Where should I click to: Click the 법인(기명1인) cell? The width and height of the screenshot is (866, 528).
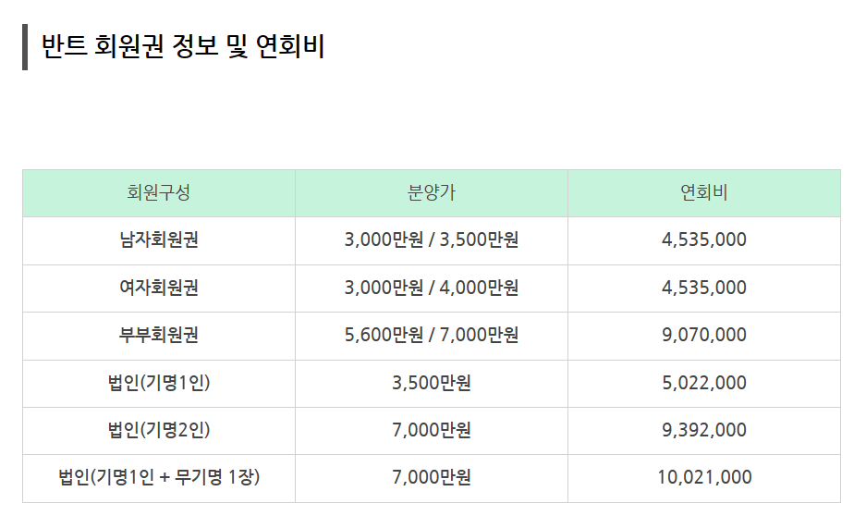click(159, 383)
